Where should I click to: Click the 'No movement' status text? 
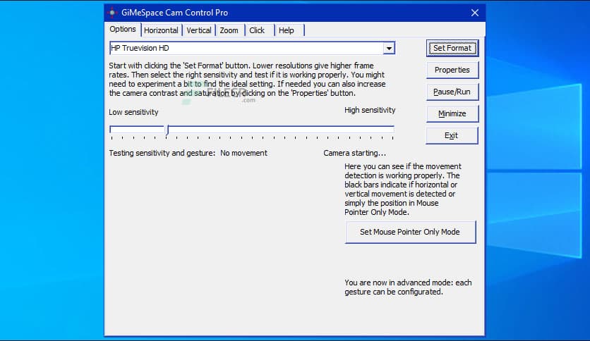pyautogui.click(x=243, y=153)
